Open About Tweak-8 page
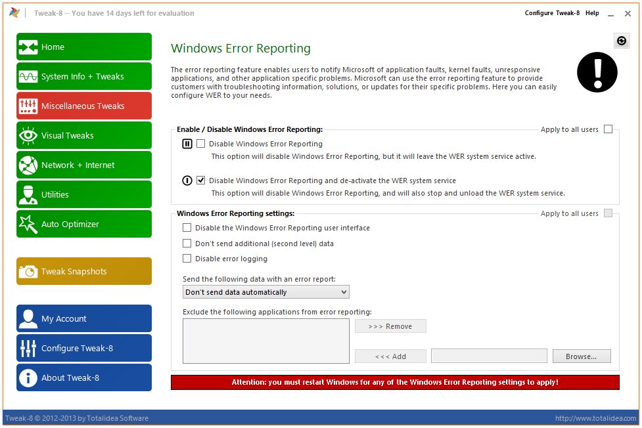This screenshot has width=642, height=428. pos(84,377)
